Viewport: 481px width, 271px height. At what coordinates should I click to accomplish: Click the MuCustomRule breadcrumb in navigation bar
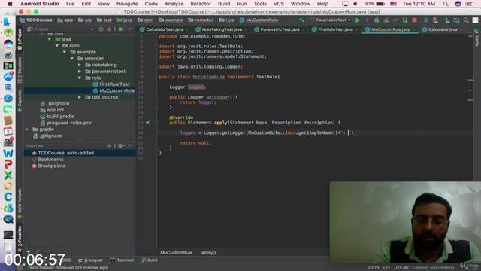[x=259, y=20]
